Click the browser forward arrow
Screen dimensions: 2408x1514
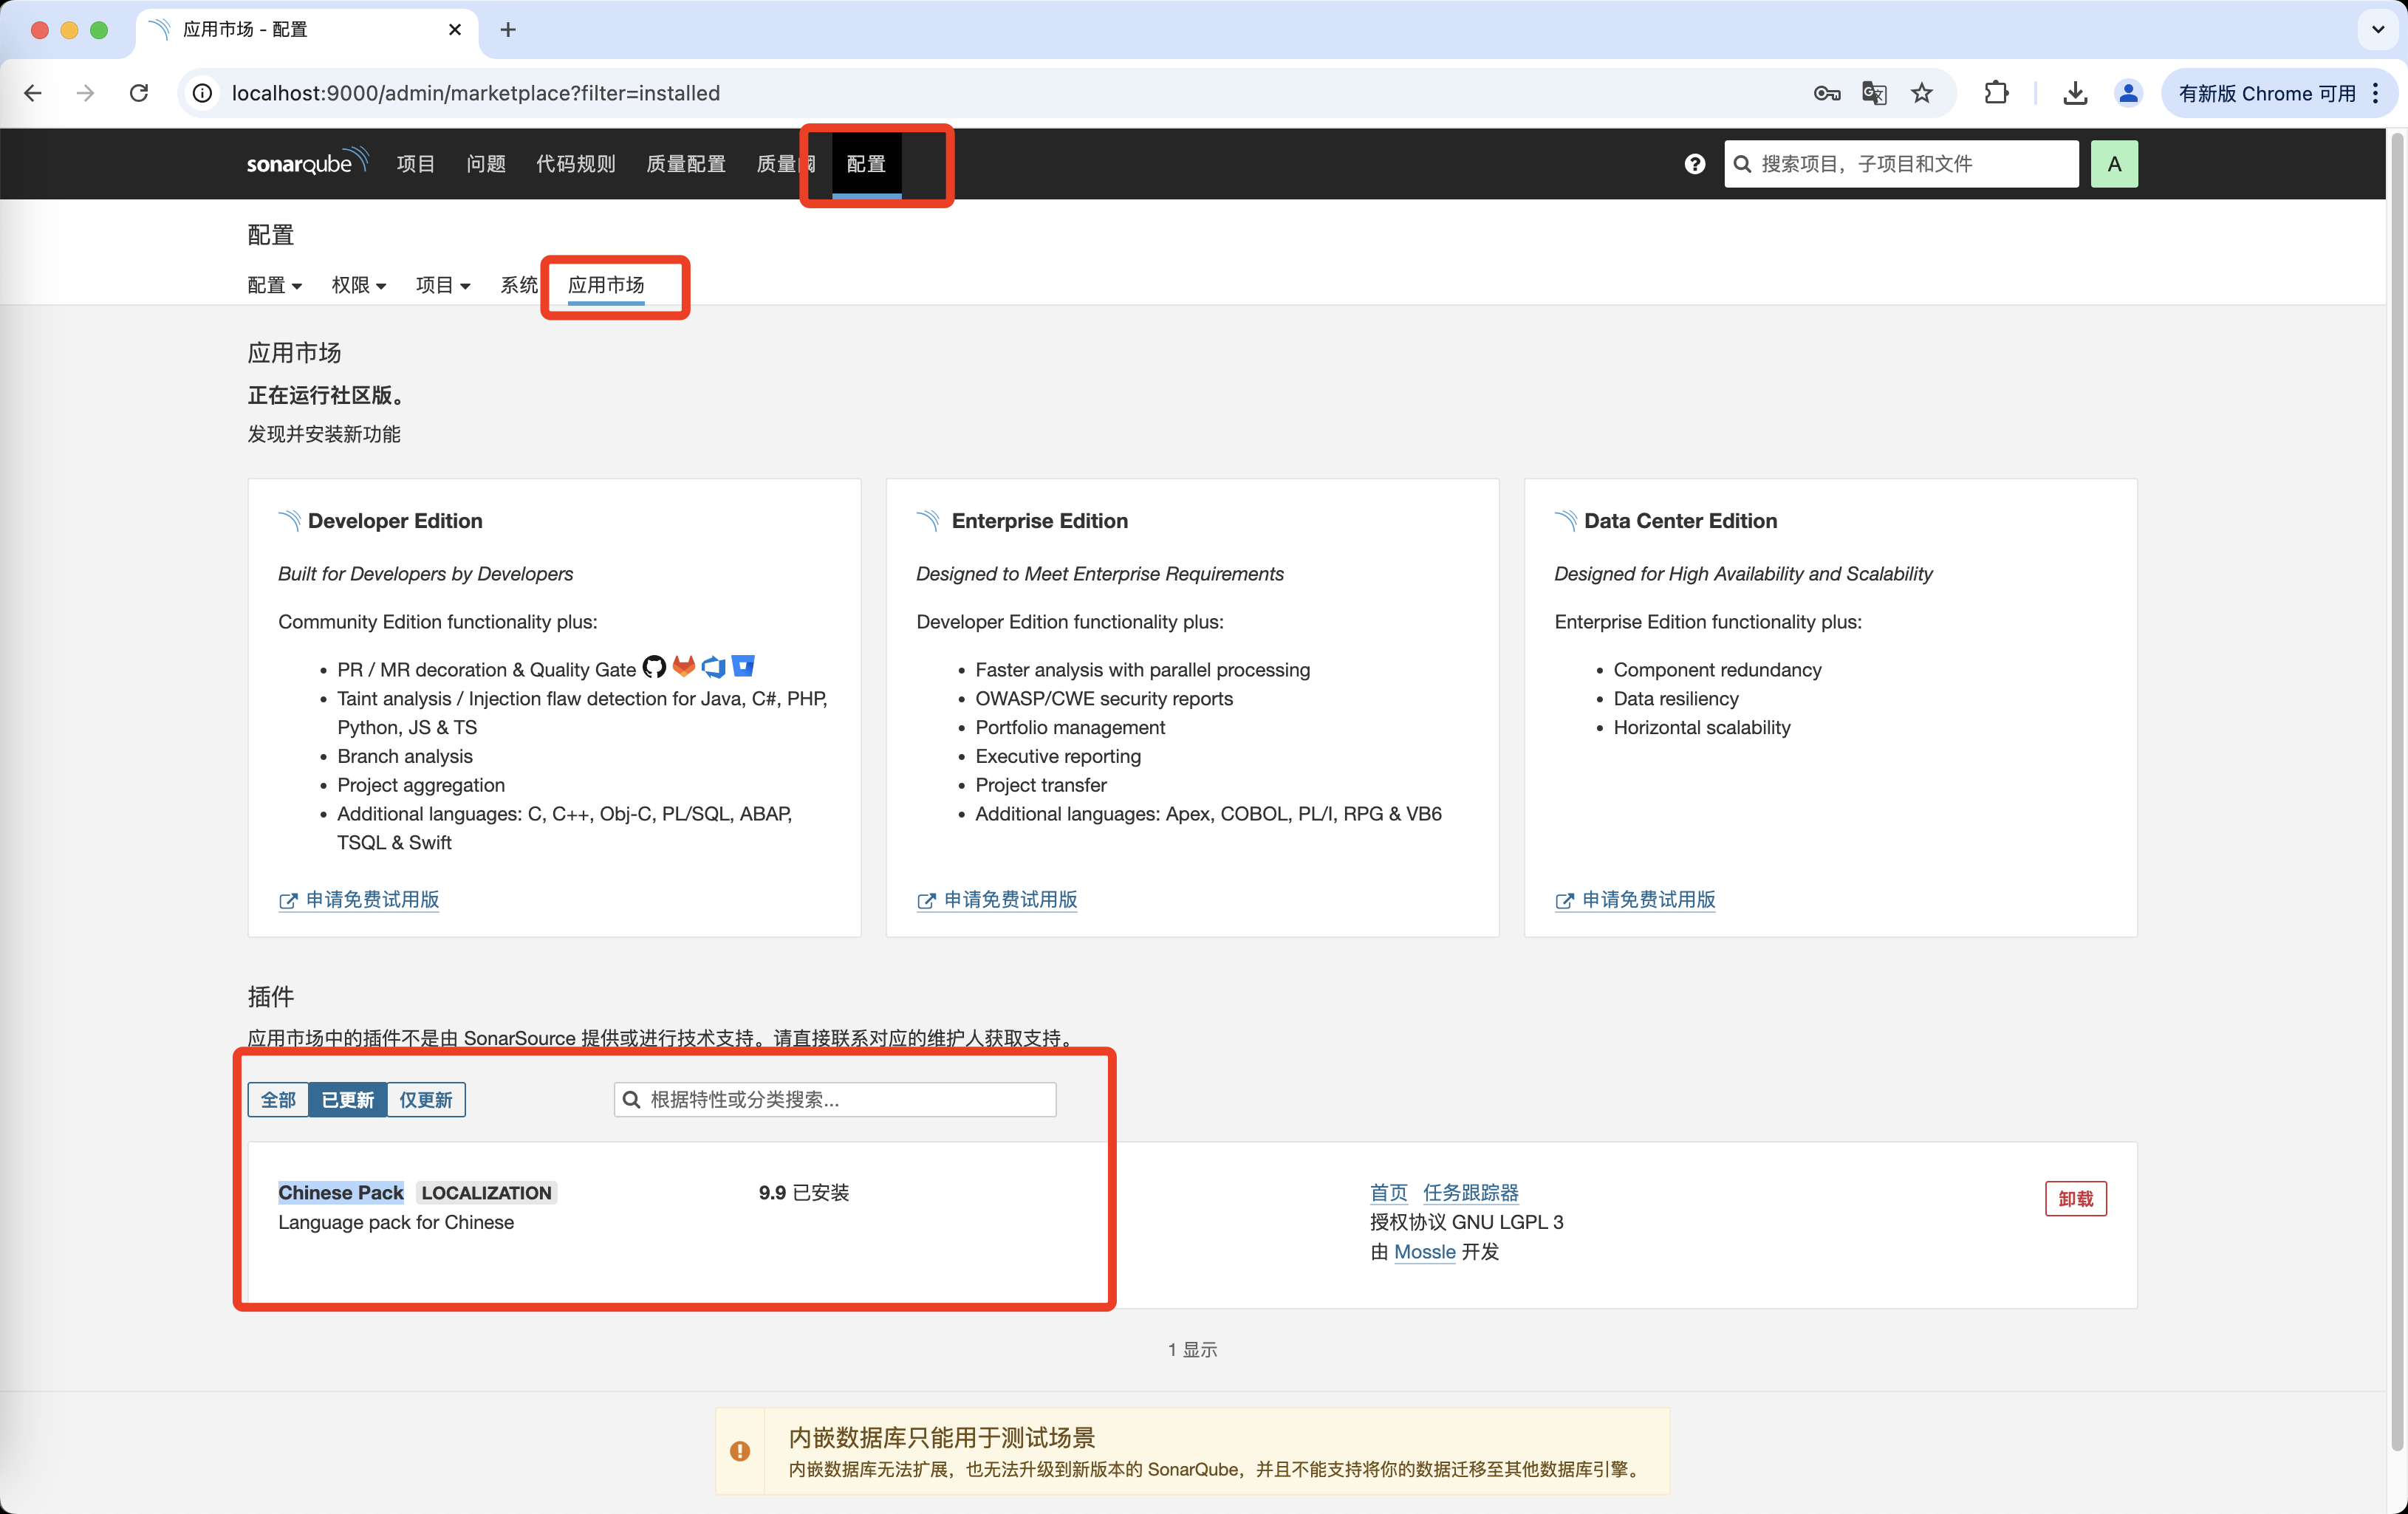click(86, 93)
